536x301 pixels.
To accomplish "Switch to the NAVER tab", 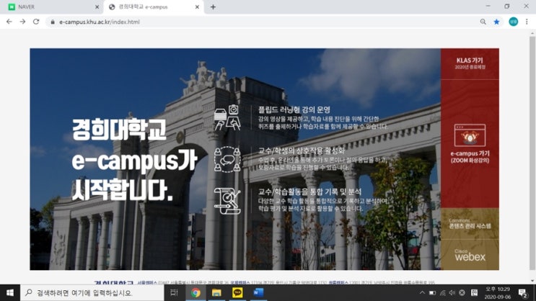I will 51,6.
